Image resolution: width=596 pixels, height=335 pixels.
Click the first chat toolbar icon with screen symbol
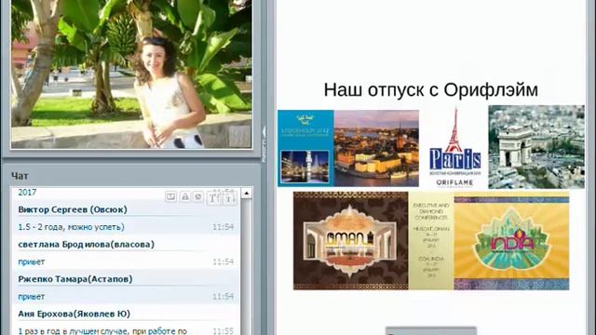pos(171,196)
